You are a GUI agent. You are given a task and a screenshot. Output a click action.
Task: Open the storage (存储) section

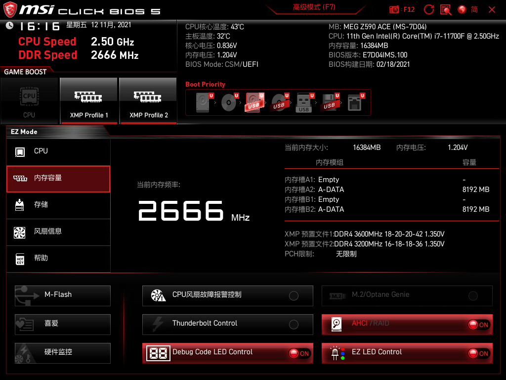58,205
